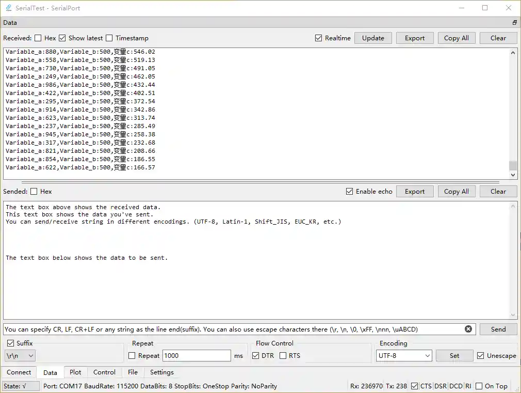
Task: Switch to the Control tab
Action: 104,372
